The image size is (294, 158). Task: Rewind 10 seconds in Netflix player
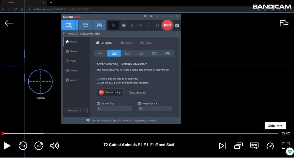click(23, 146)
